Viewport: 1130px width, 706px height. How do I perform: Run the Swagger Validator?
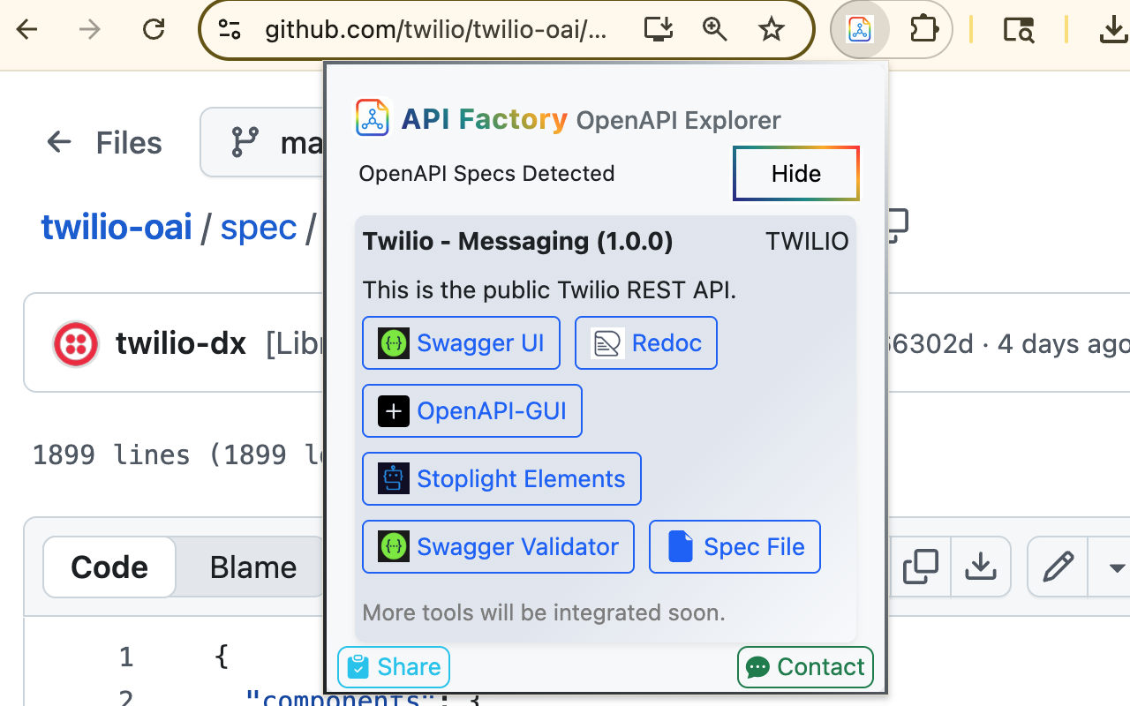tap(498, 547)
